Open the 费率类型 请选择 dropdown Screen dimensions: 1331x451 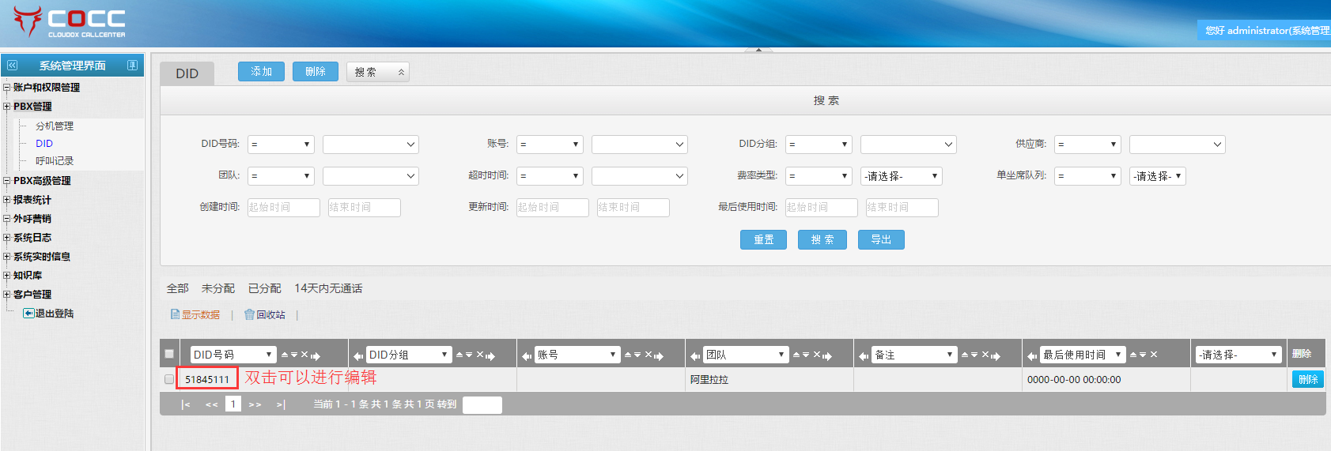(x=901, y=176)
